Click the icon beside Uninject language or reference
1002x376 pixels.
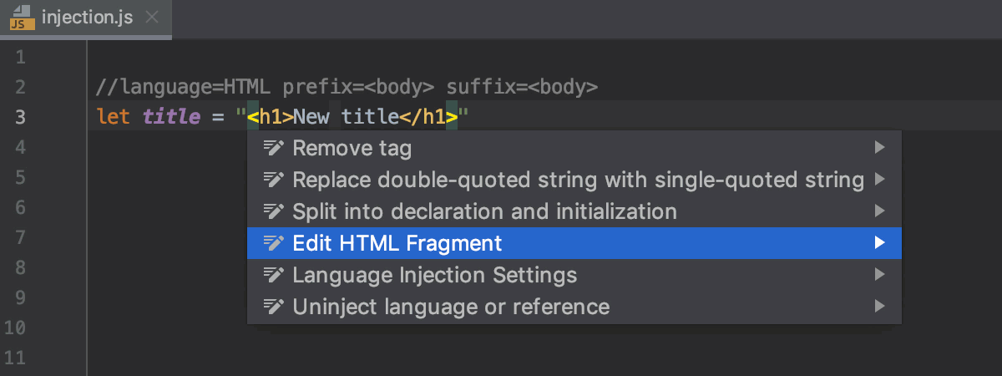pos(274,307)
